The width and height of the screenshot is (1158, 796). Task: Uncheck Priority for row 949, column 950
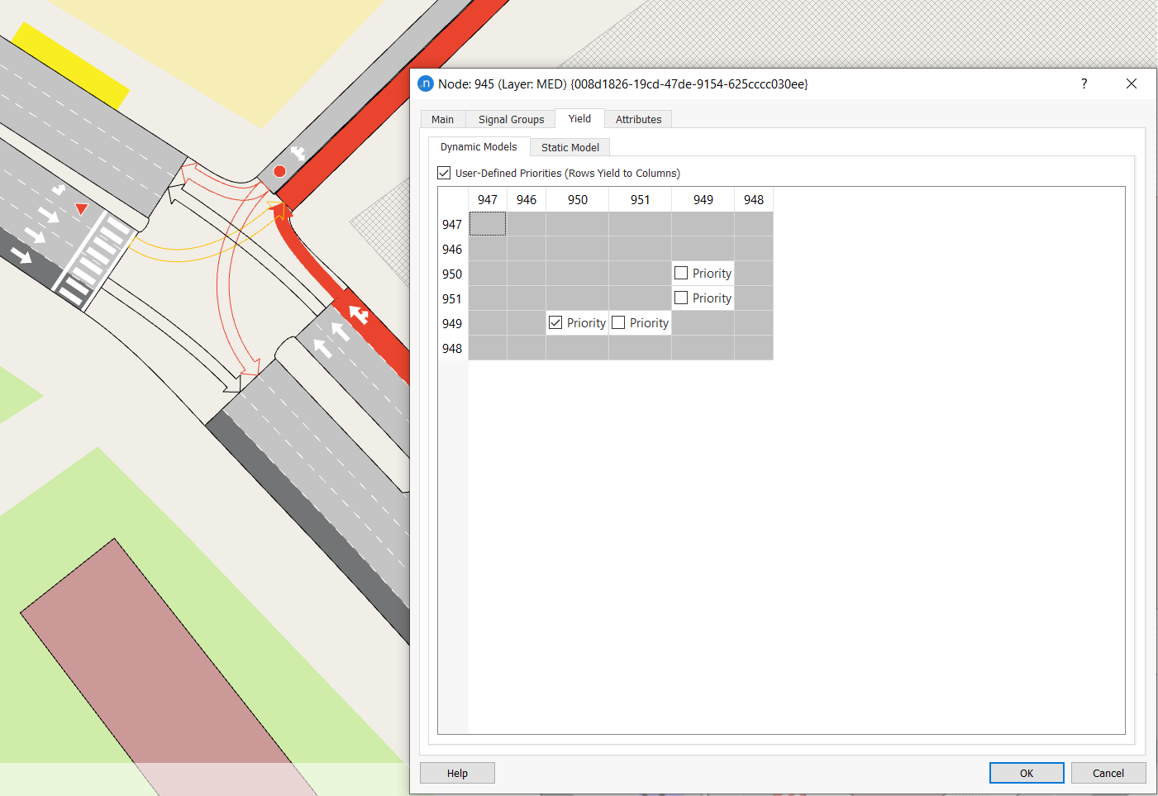(x=555, y=322)
